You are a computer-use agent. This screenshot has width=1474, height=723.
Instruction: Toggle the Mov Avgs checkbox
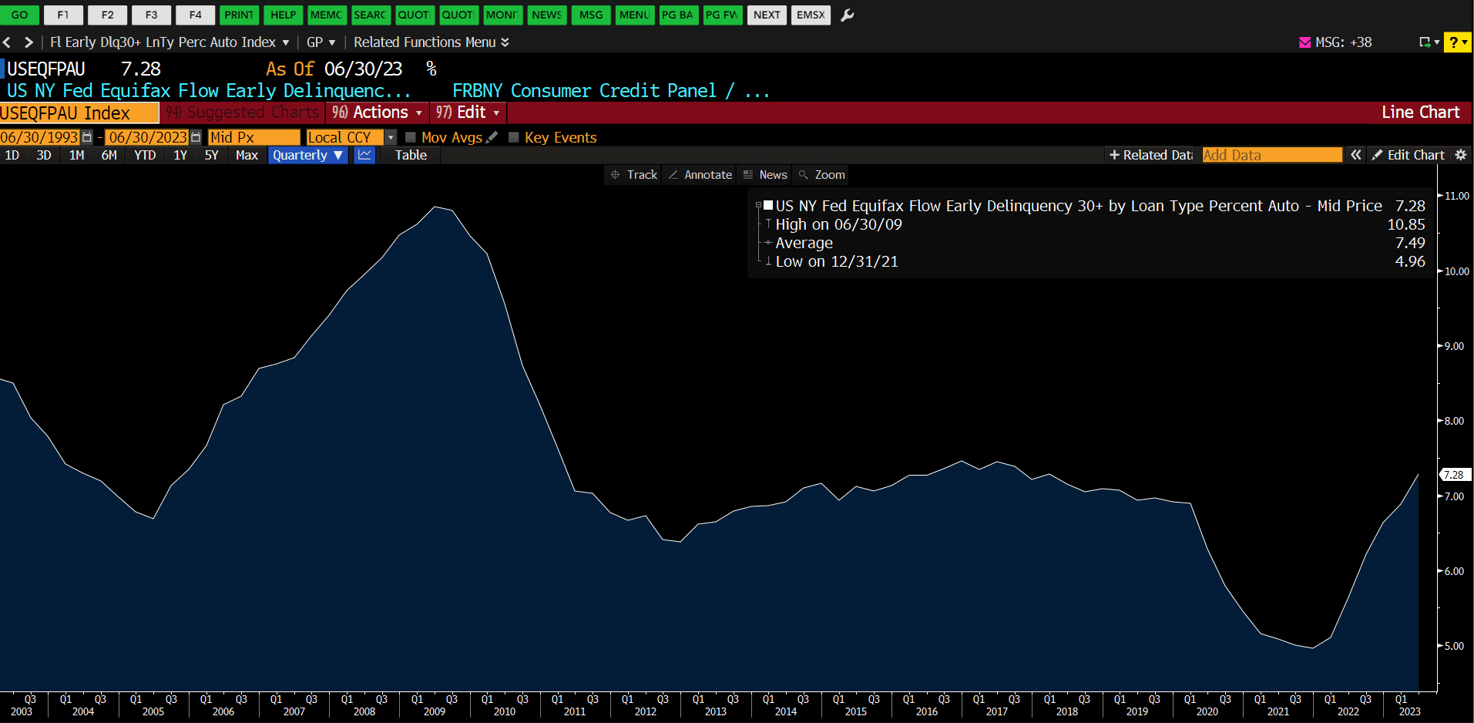tap(411, 137)
